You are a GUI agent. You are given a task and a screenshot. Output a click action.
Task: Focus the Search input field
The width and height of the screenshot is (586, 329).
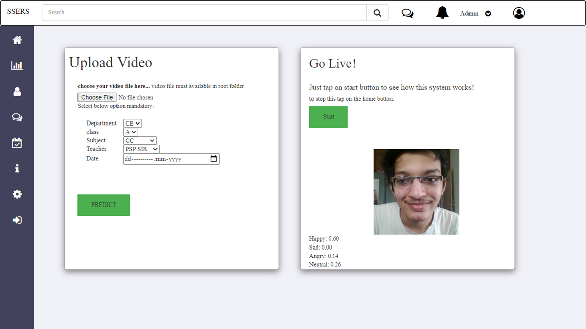pyautogui.click(x=205, y=13)
